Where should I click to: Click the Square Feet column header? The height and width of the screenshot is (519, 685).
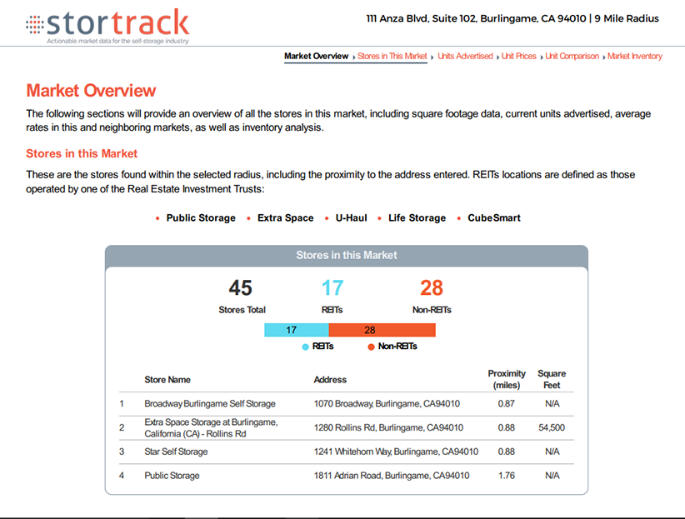tap(552, 379)
